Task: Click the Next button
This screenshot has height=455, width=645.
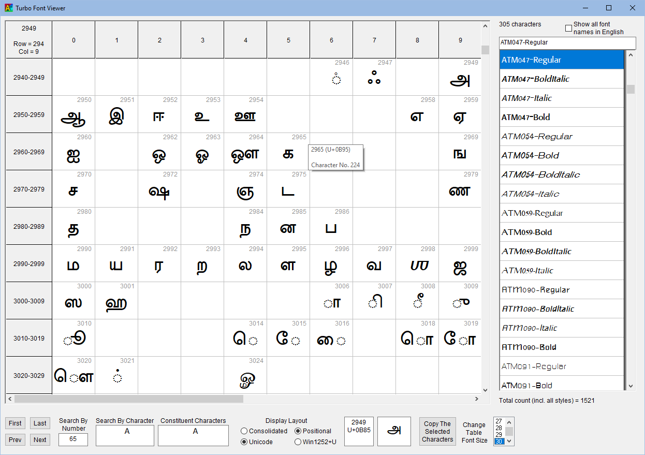Action: [40, 440]
